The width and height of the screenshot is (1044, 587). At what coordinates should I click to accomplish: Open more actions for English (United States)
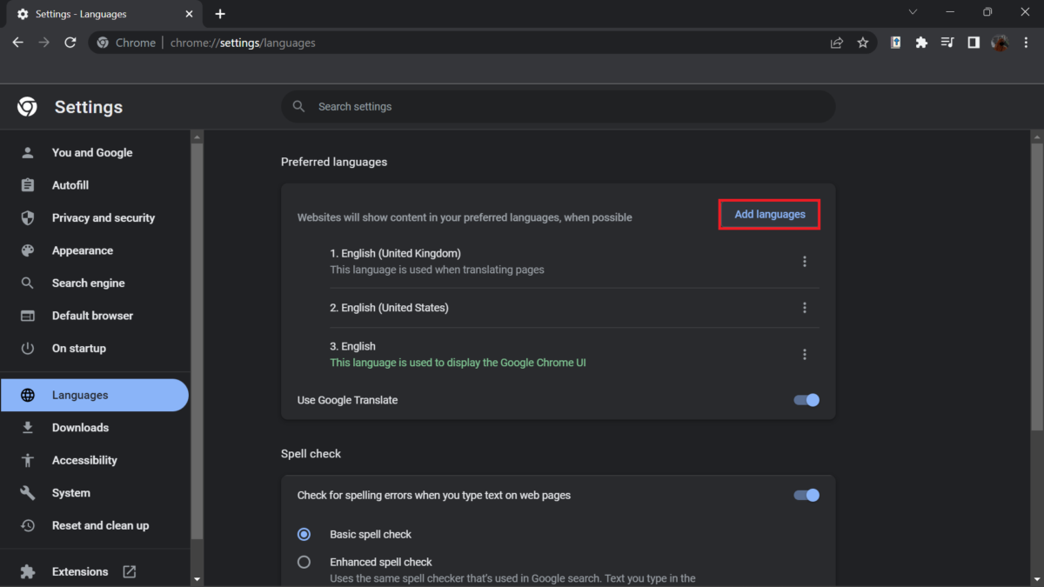point(804,308)
